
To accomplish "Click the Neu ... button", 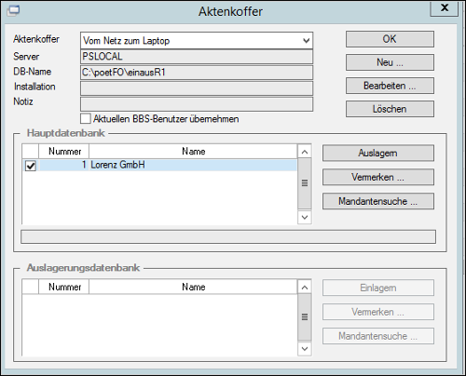I will coord(390,62).
